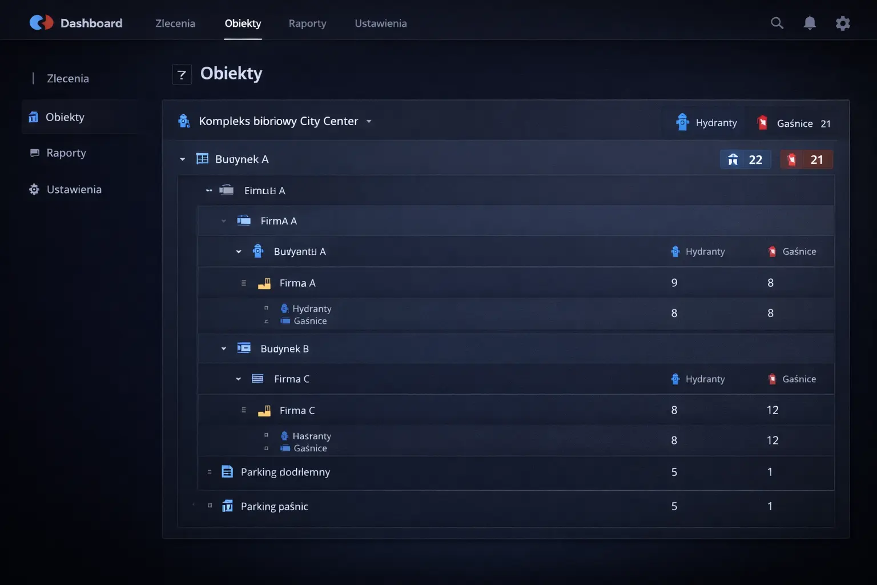Click the search magnifier icon in header

pyautogui.click(x=777, y=23)
